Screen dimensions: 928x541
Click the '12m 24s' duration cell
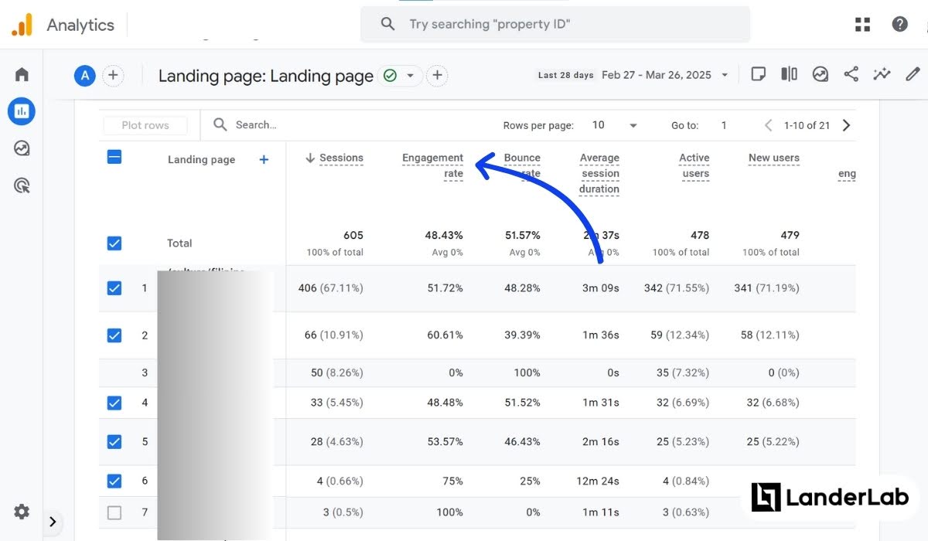pyautogui.click(x=599, y=481)
